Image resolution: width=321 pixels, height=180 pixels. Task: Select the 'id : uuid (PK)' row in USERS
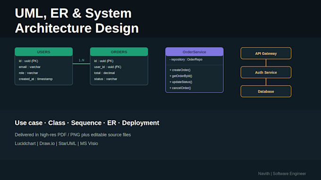coord(28,61)
